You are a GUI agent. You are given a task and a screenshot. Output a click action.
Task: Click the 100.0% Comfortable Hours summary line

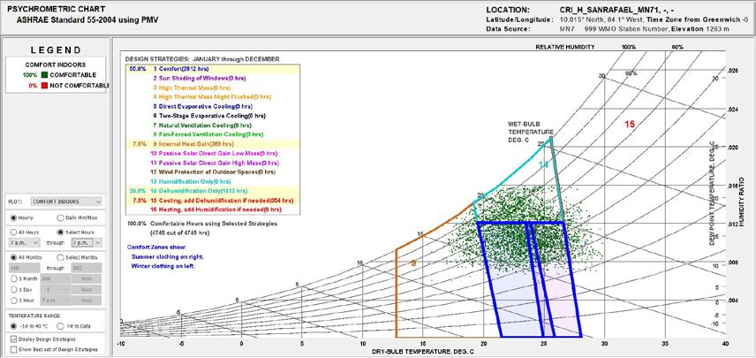pos(201,224)
